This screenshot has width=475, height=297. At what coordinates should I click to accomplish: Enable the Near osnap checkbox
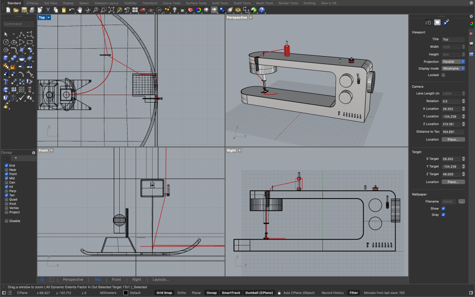[6, 170]
